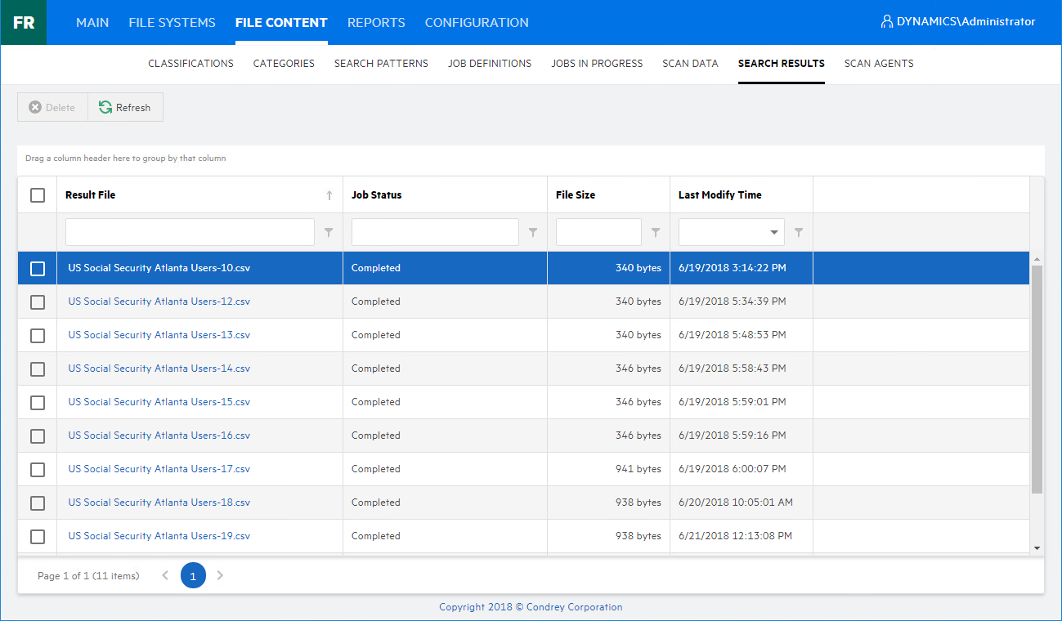Image resolution: width=1062 pixels, height=621 pixels.
Task: Open US Social Security Atlanta Users-15.csv link
Action: coord(159,402)
